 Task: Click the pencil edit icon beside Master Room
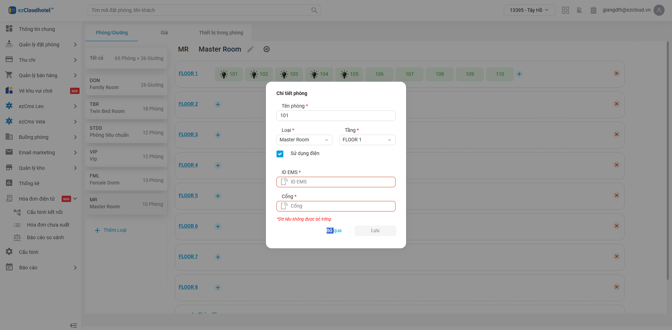tap(250, 49)
